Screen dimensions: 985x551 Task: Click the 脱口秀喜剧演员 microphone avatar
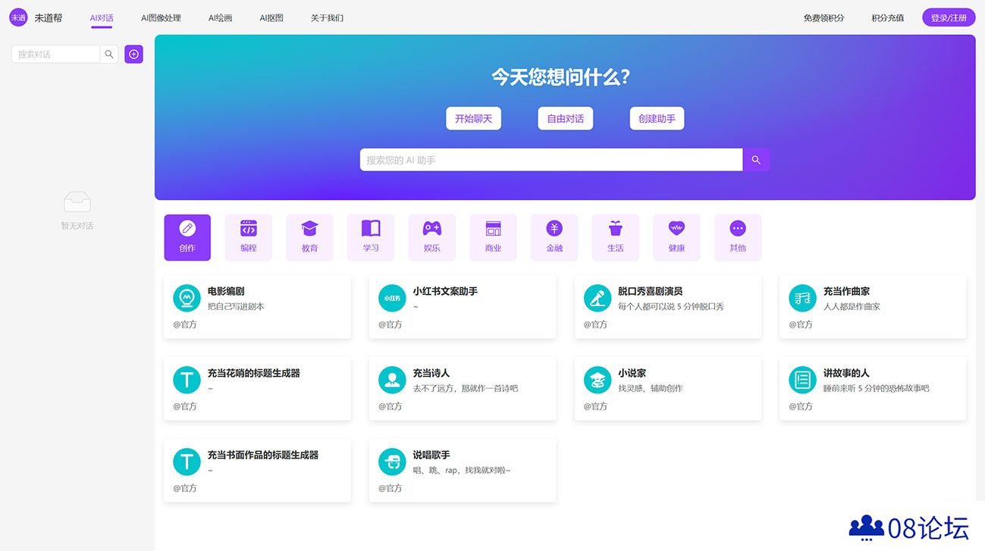598,298
